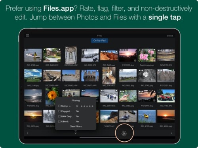Open the hamburger sidebar menu
Viewport: 198px width, 148px height.
click(x=27, y=36)
